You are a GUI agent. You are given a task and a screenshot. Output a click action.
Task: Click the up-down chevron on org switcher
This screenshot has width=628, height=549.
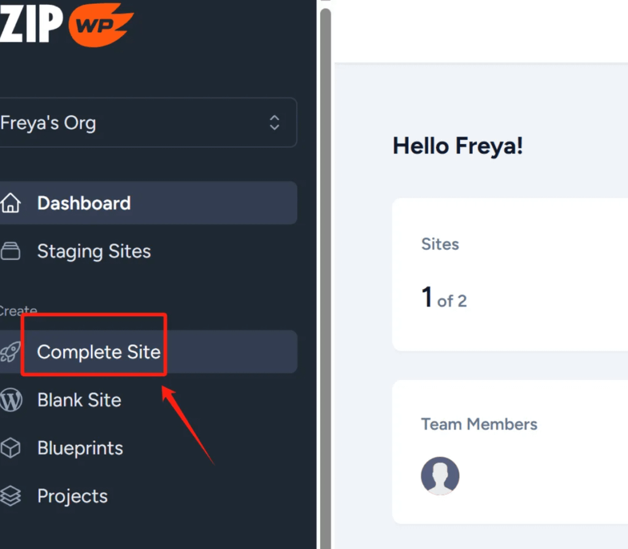[x=275, y=123]
